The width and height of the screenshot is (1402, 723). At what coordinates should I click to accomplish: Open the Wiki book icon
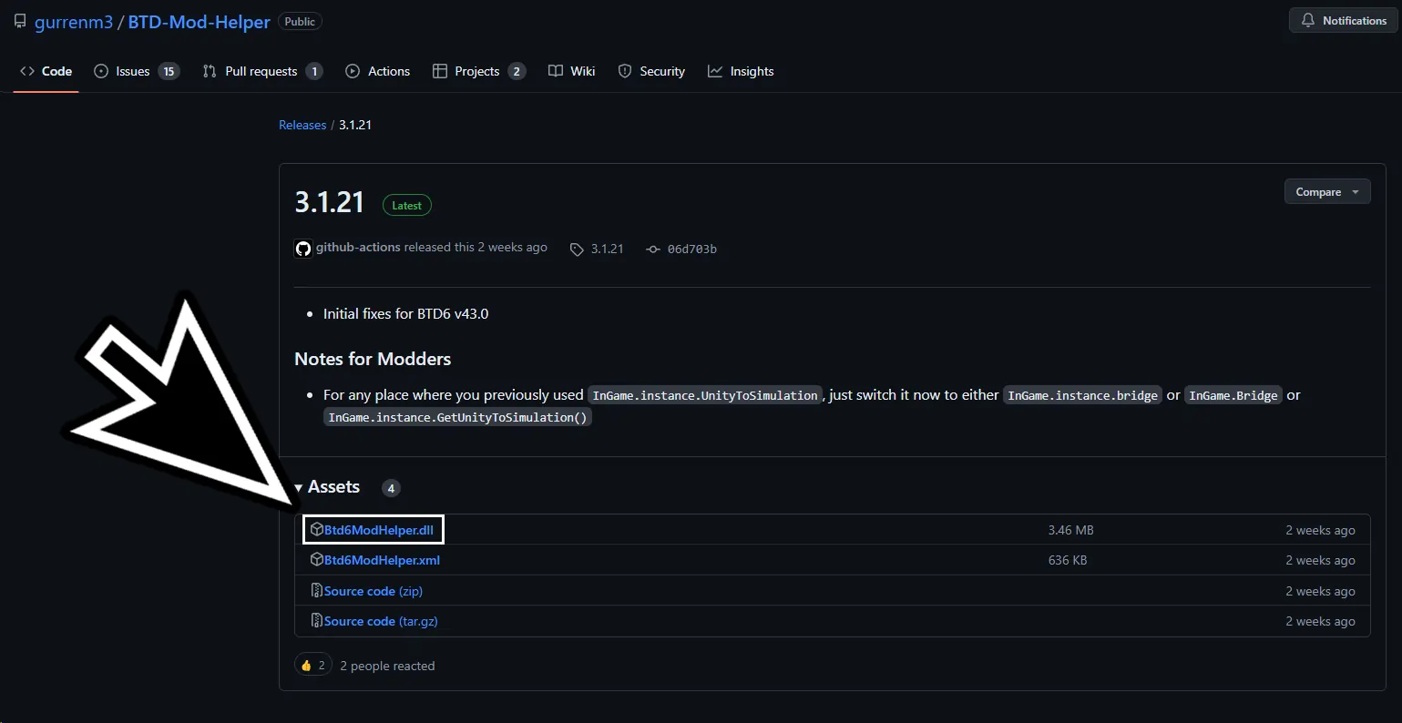[554, 70]
